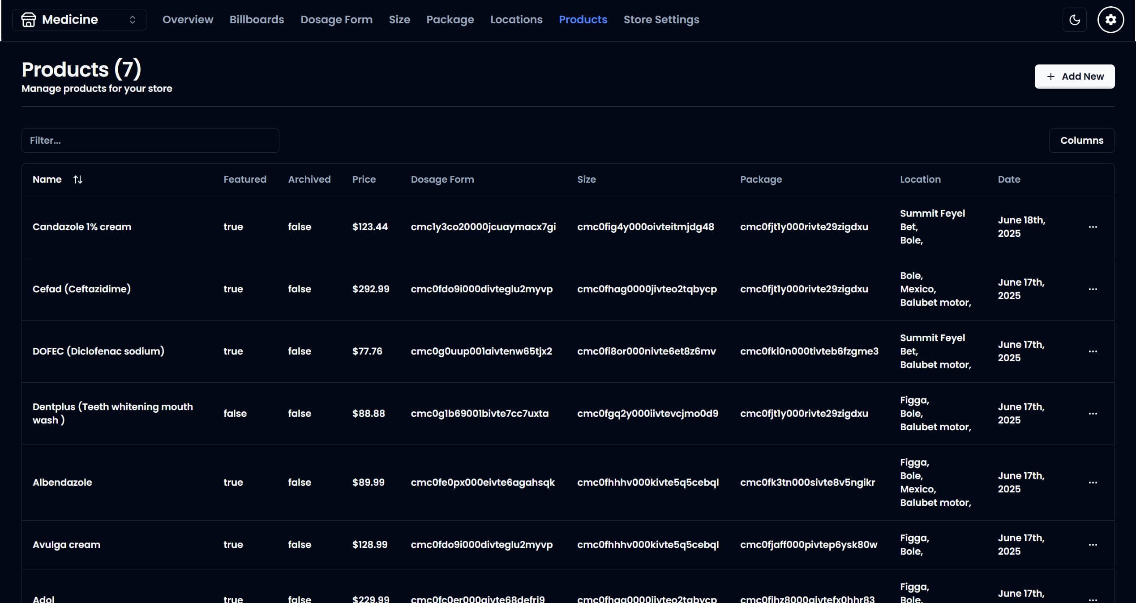The width and height of the screenshot is (1136, 603).
Task: Click the ellipsis menu in the Dentplus row
Action: pos(1093,414)
